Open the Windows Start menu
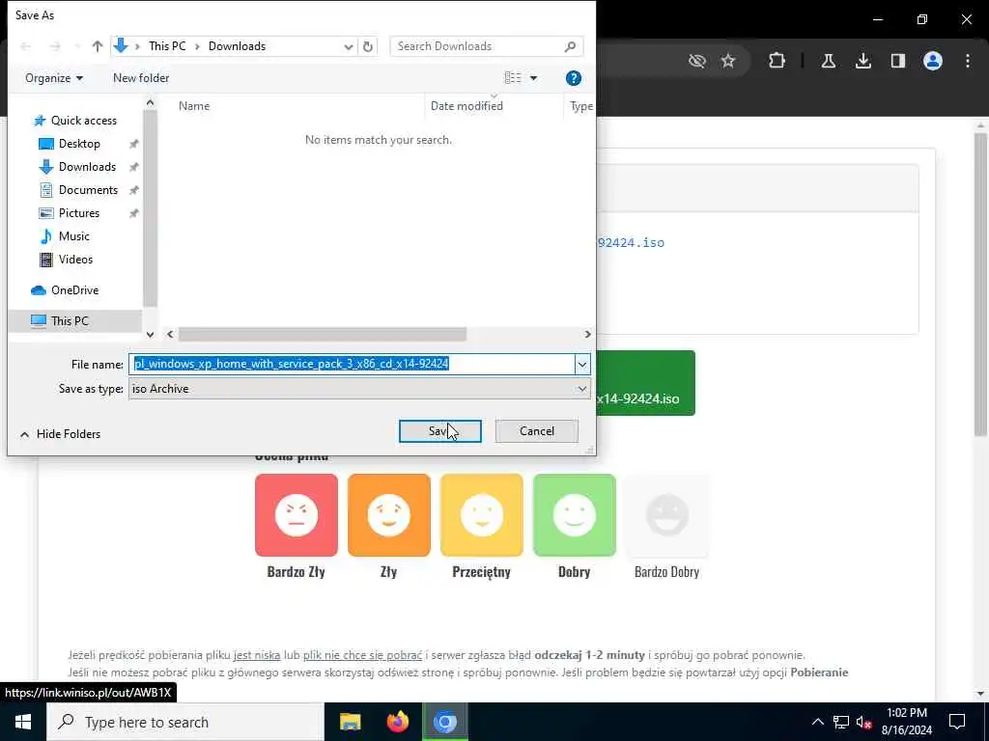Viewport: 989px width, 741px height. [x=23, y=722]
